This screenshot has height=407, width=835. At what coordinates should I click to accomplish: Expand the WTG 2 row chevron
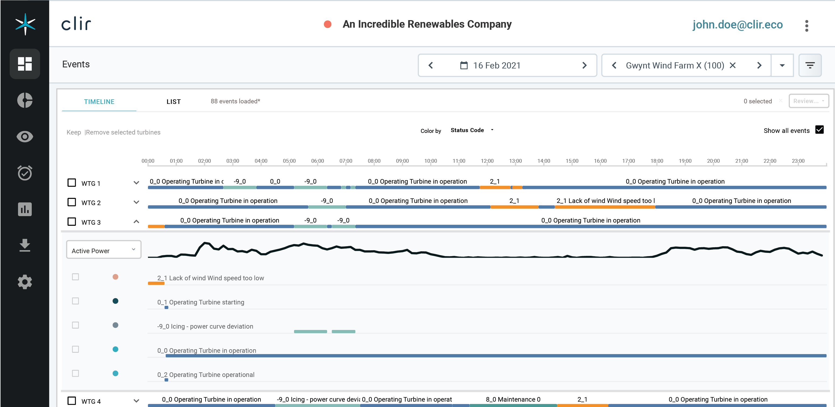136,202
